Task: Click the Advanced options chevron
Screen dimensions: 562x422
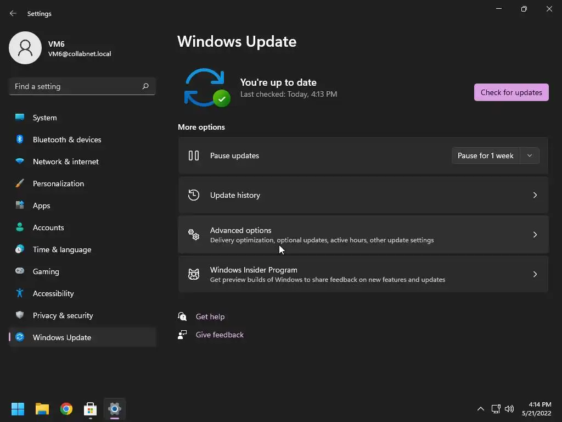Action: pos(535,235)
